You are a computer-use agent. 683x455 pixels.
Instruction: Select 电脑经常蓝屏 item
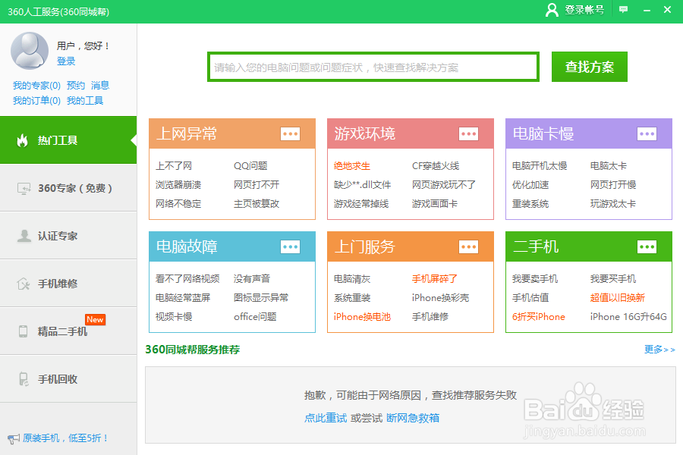[183, 298]
